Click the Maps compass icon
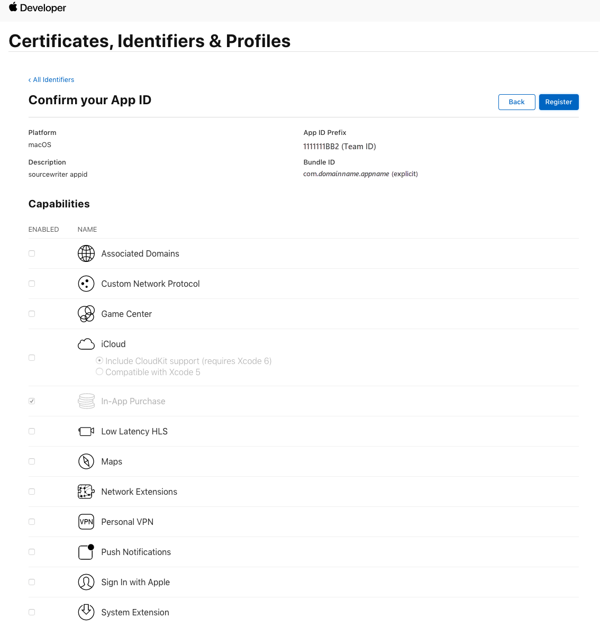600x627 pixels. 86,461
